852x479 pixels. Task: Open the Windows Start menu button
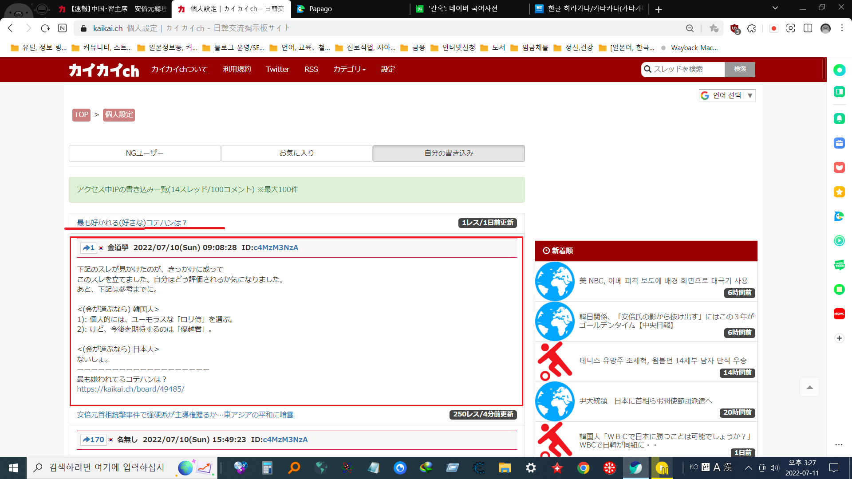point(13,467)
